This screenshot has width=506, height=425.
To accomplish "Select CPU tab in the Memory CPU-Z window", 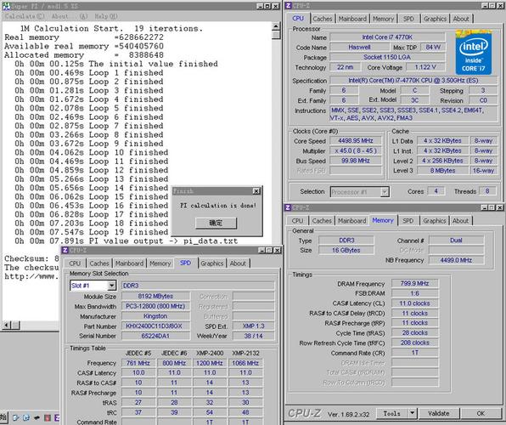I will tap(297, 221).
